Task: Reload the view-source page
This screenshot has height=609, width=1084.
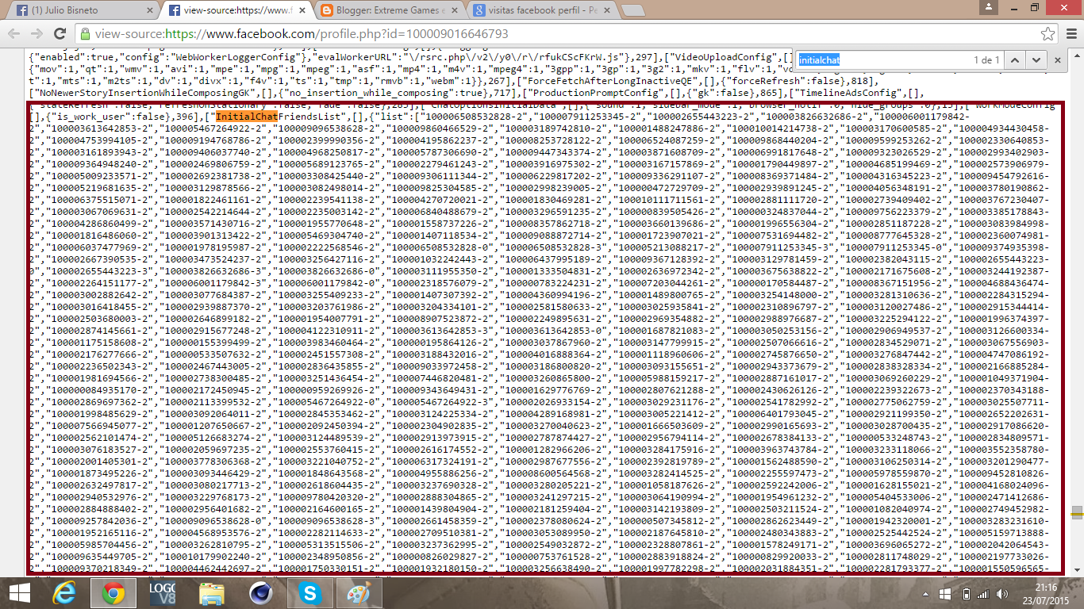Action: 60,34
